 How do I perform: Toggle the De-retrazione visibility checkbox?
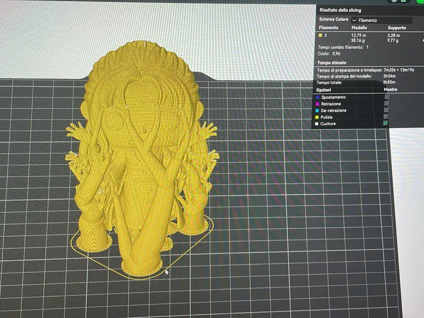pyautogui.click(x=386, y=110)
